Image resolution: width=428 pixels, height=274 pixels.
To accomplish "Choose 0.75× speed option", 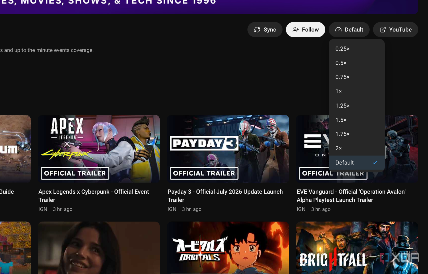I will [x=357, y=77].
